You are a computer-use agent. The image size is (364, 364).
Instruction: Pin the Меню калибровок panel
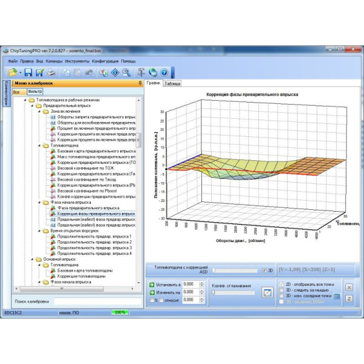coord(140,83)
